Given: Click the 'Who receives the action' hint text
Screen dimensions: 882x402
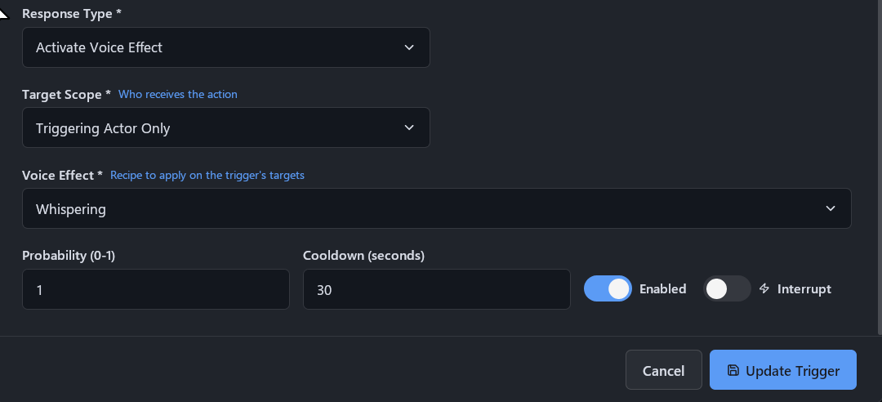Looking at the screenshot, I should pos(178,94).
